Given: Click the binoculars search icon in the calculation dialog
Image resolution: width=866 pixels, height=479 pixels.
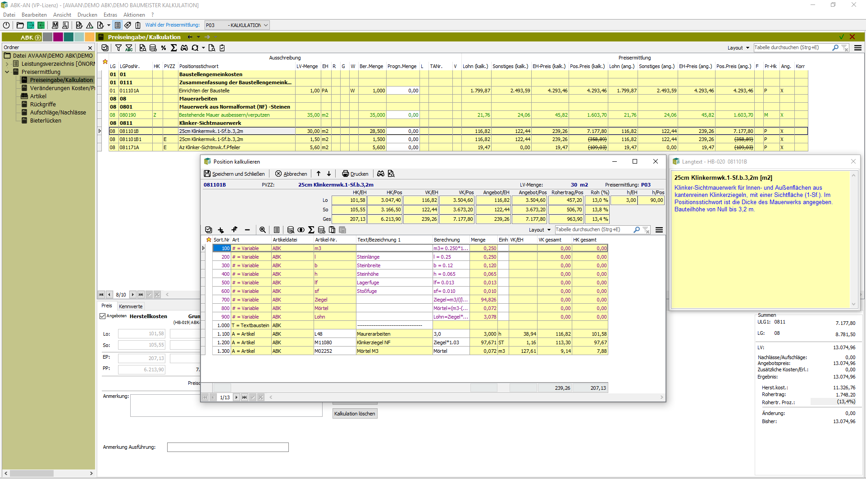Looking at the screenshot, I should click(381, 174).
